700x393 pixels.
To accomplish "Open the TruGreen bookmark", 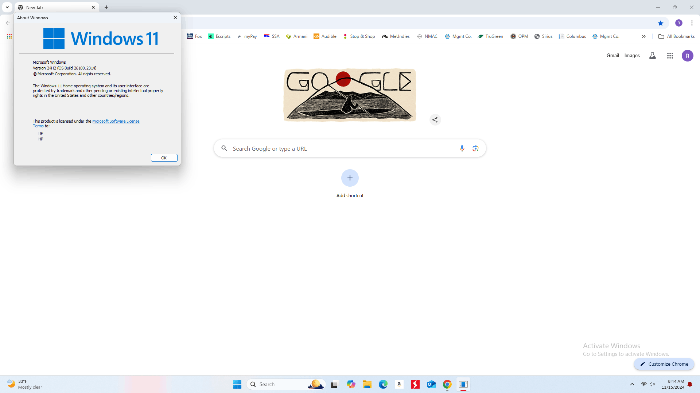I will point(490,36).
